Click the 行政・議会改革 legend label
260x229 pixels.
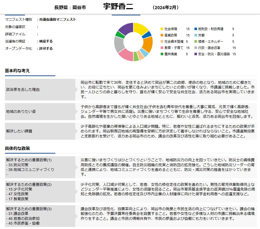point(209,48)
